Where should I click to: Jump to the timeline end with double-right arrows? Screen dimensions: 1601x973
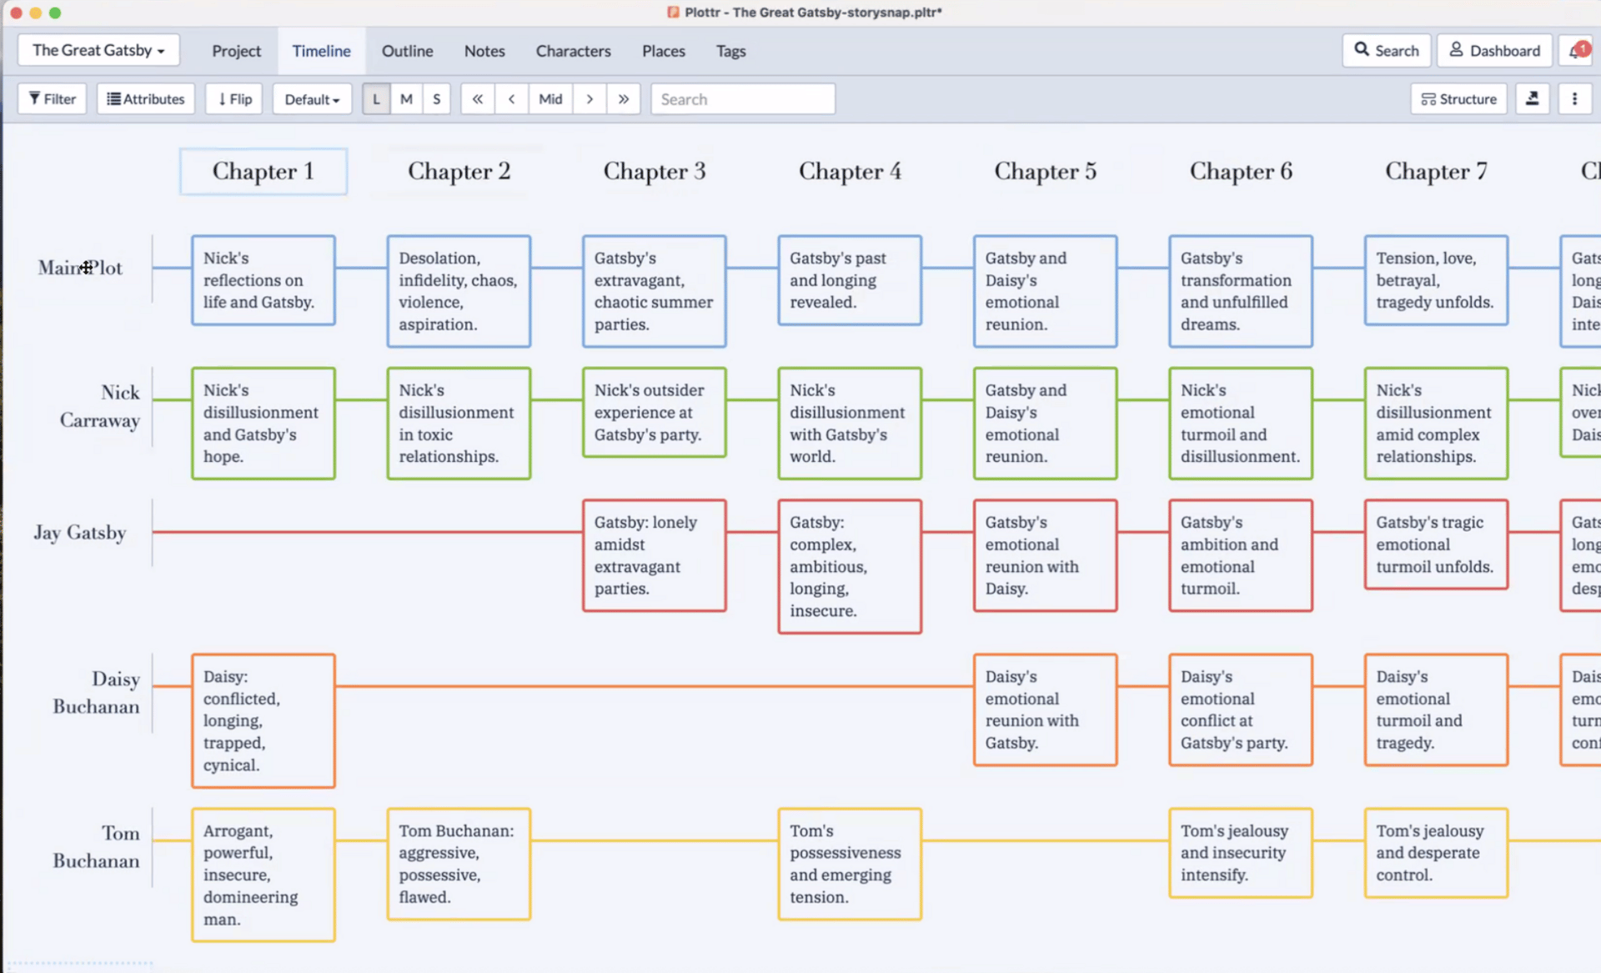[x=623, y=98]
